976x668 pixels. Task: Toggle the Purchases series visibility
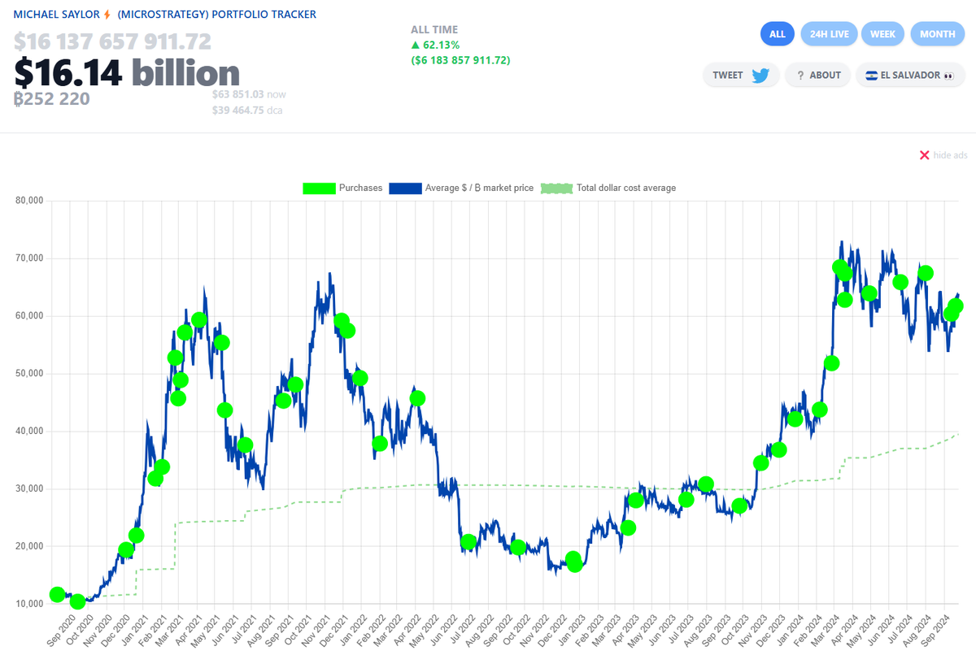(342, 188)
